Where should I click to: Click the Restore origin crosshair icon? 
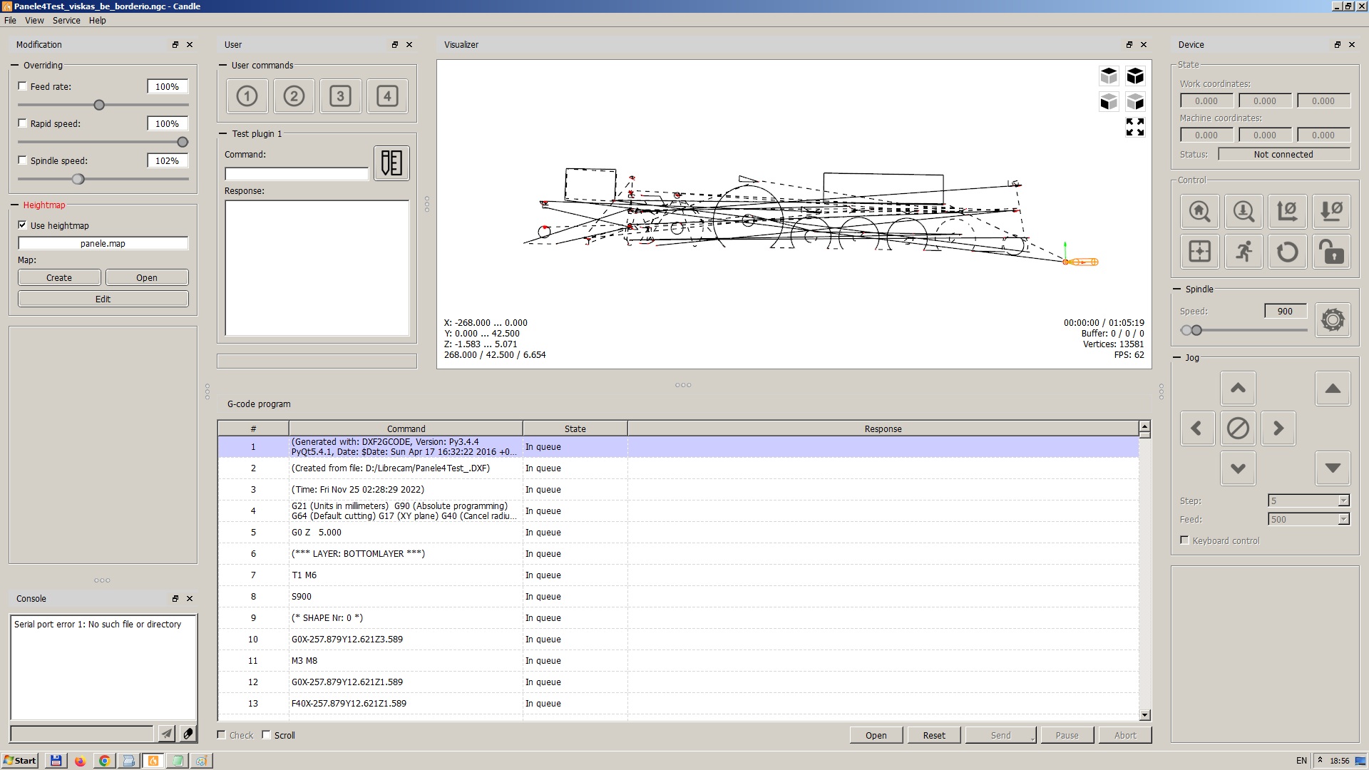point(1200,252)
